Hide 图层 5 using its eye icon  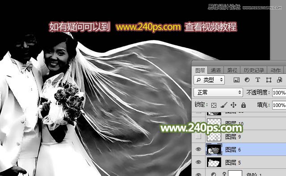[198, 162]
